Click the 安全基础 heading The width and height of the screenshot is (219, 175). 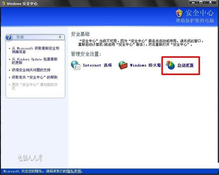80,34
